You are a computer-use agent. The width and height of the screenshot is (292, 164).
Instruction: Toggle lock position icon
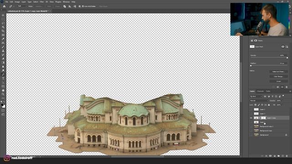(x=262, y=105)
